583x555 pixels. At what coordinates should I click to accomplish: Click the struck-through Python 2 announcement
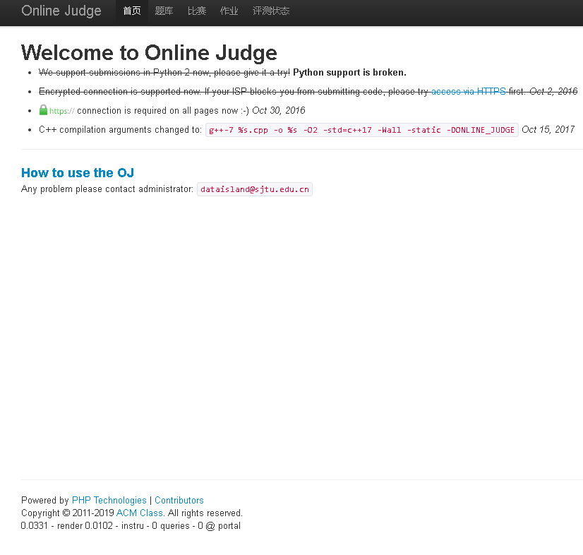164,73
